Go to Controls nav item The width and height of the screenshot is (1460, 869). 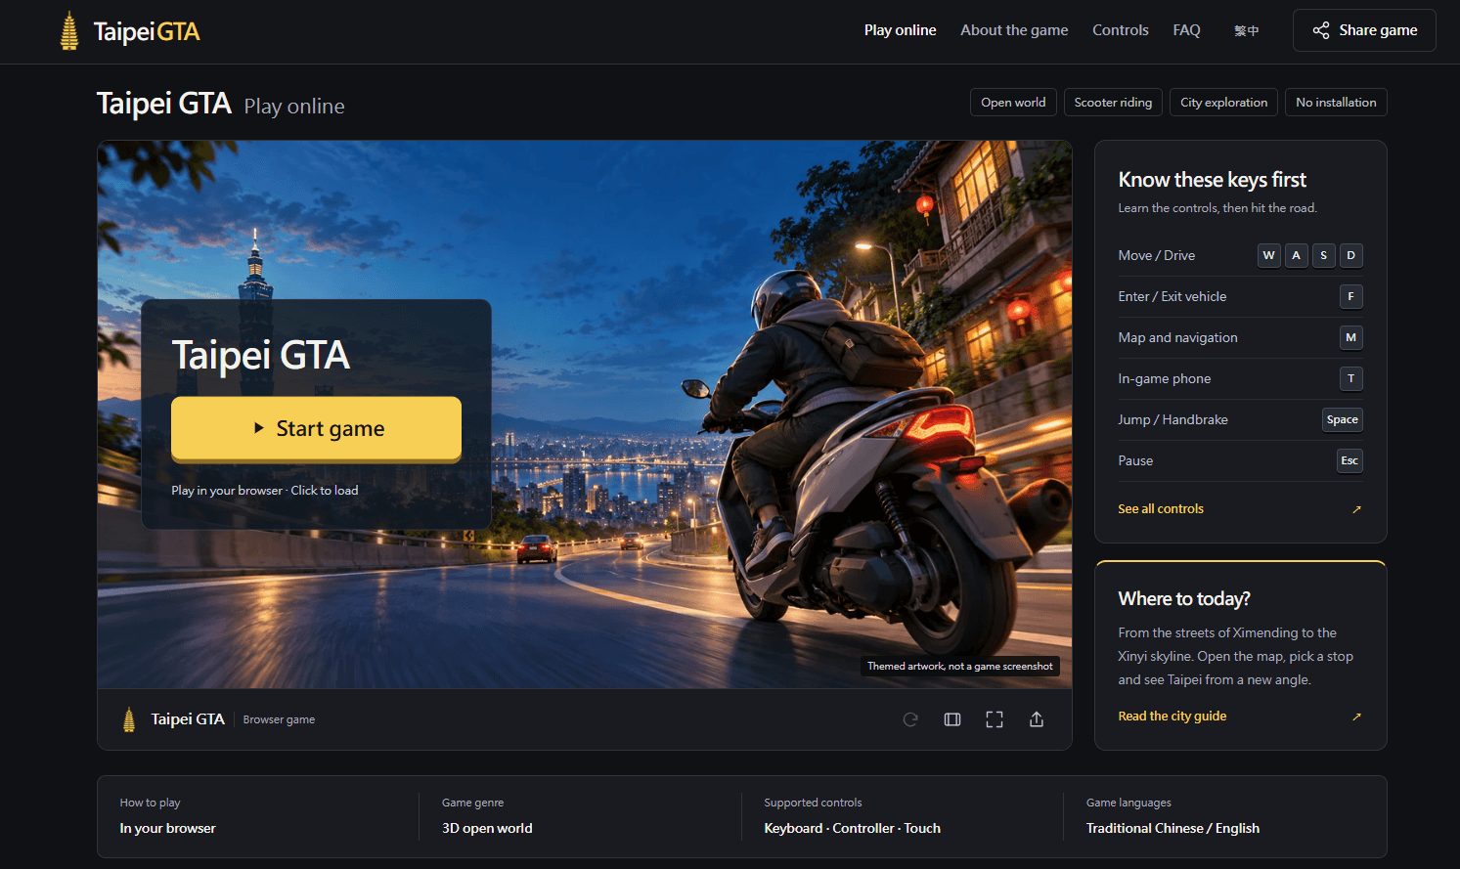click(x=1120, y=30)
